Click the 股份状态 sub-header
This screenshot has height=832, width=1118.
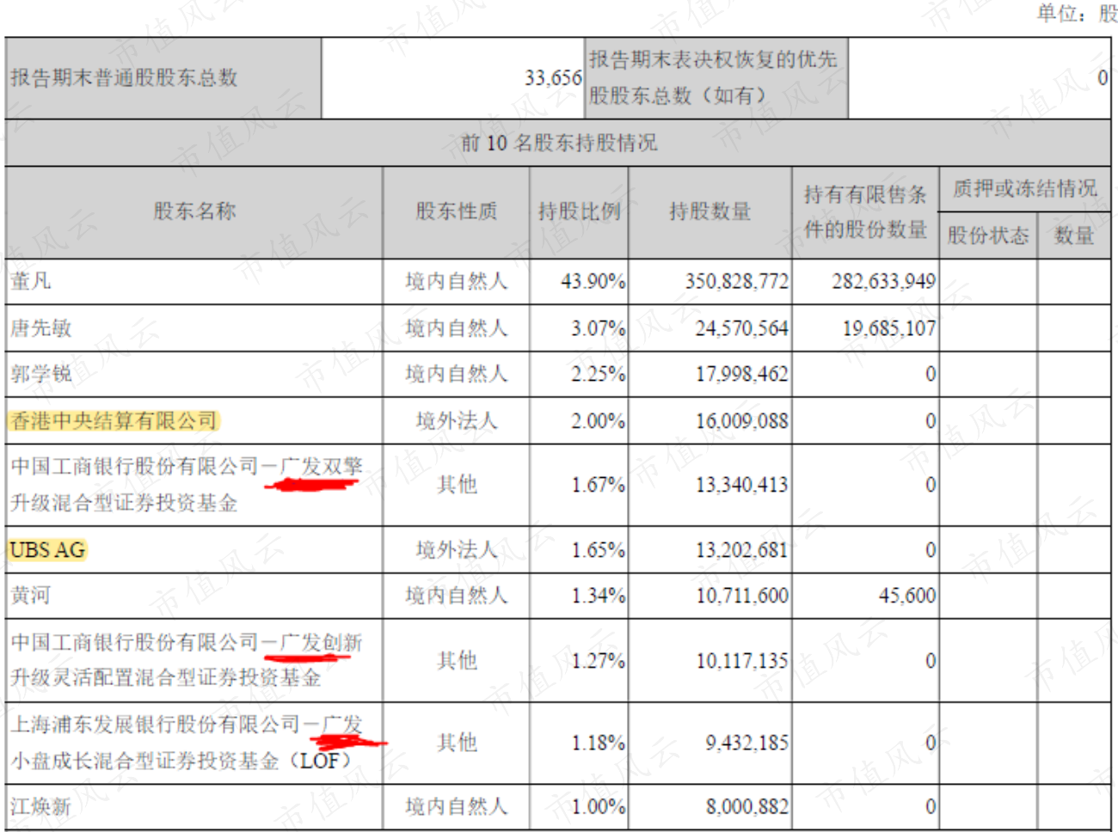[x=988, y=236]
